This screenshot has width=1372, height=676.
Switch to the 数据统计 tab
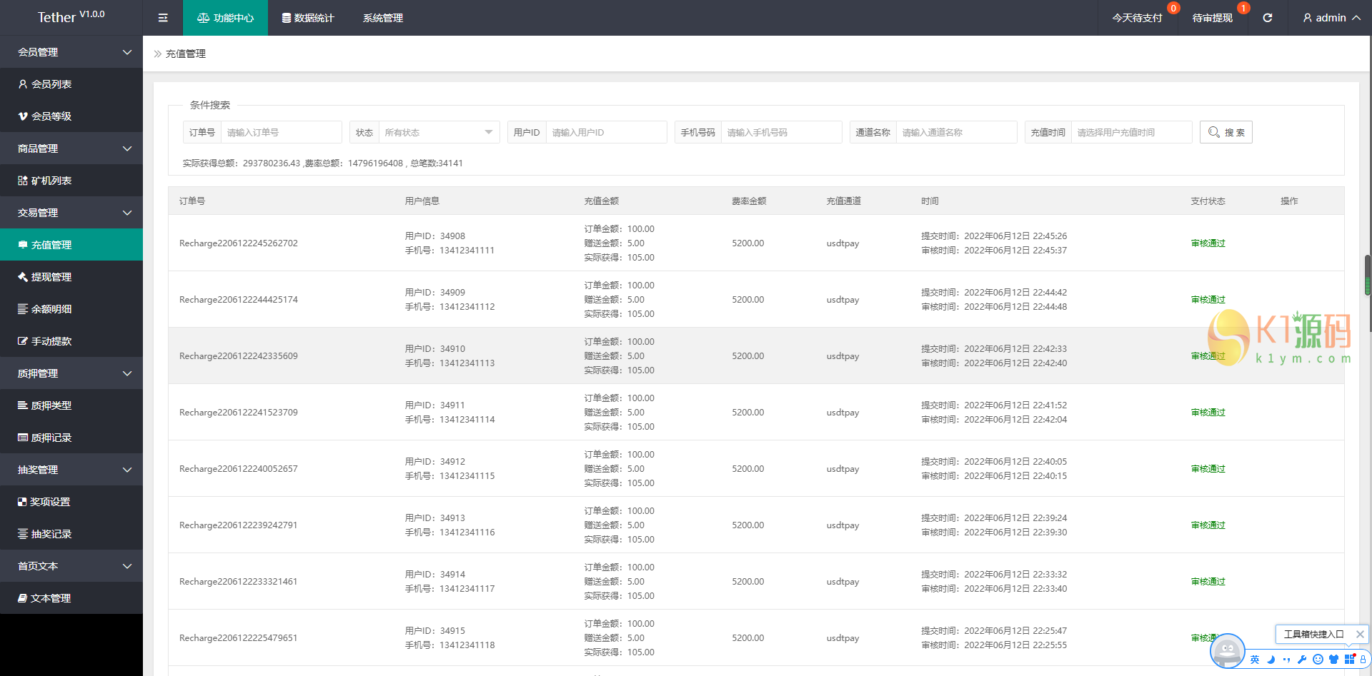pos(308,18)
